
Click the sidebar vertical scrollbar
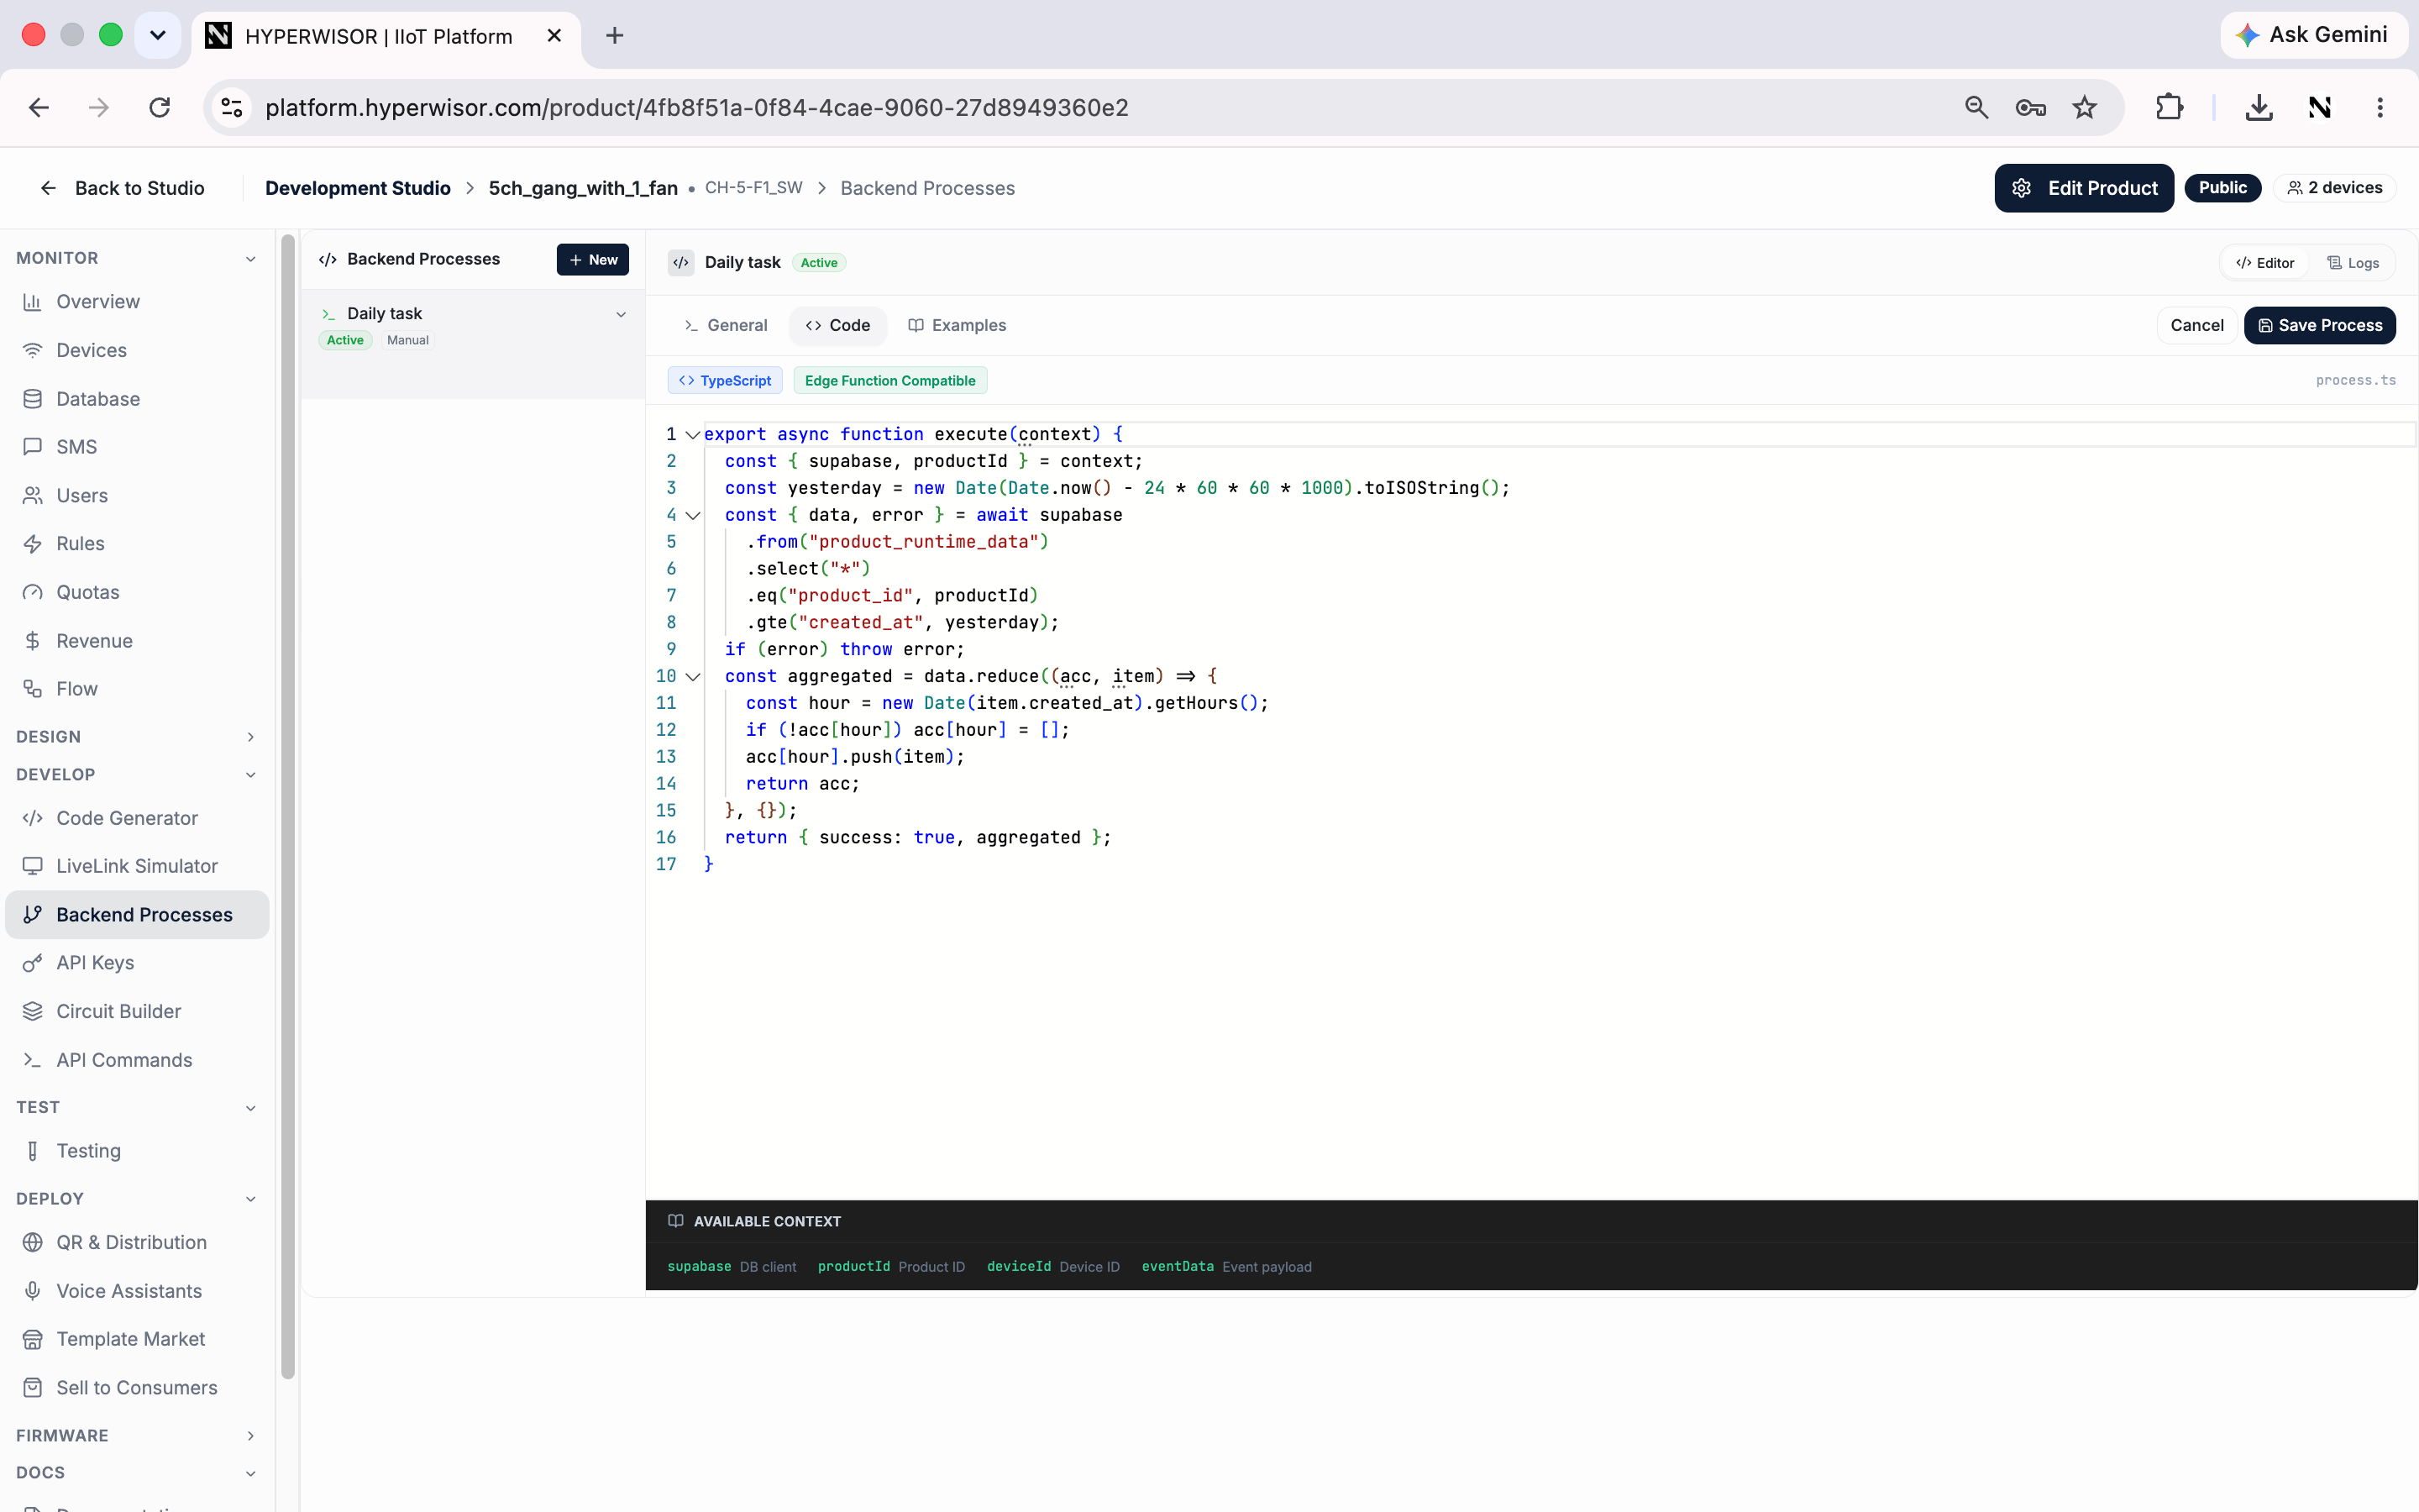coord(288,806)
